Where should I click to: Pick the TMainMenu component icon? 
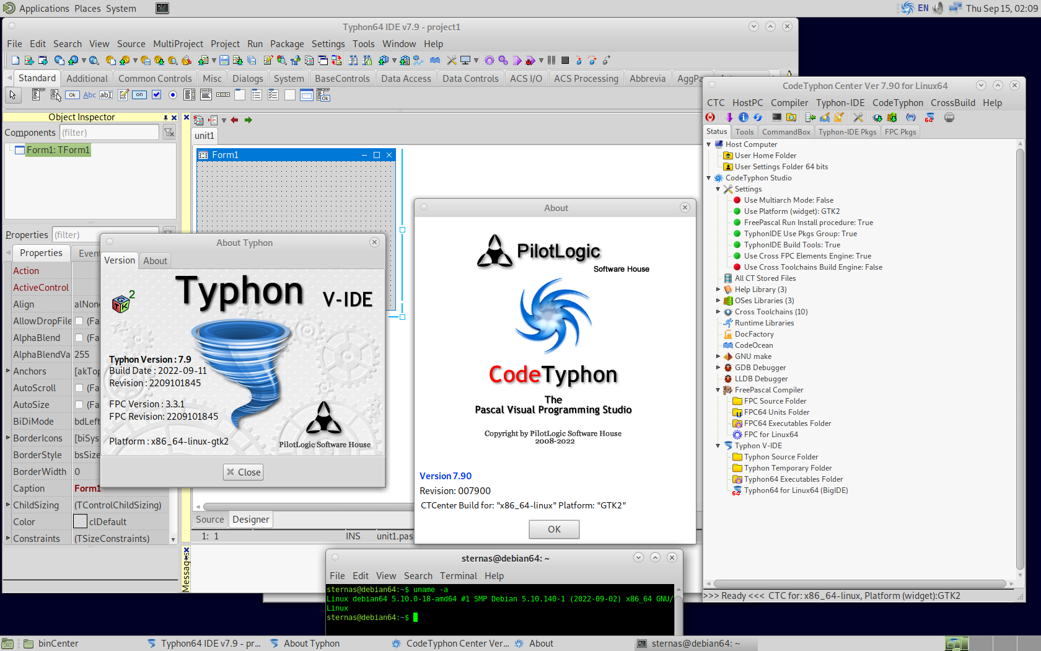point(38,95)
